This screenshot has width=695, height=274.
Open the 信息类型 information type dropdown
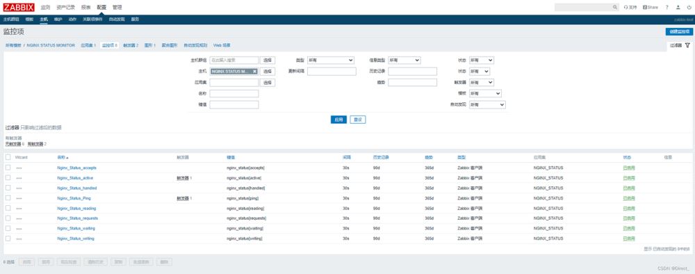click(x=404, y=61)
